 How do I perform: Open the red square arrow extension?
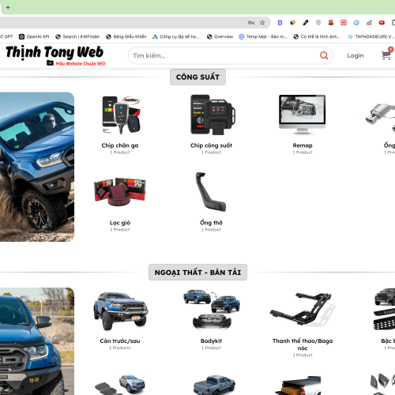coord(344,23)
